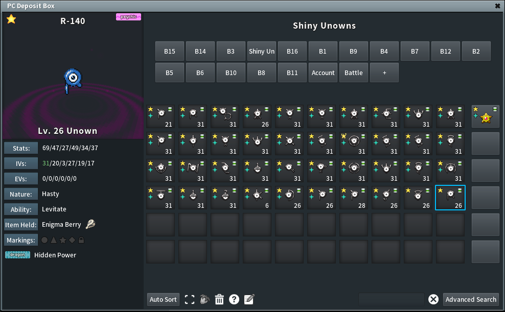Click the R-140 nickname text
This screenshot has width=505, height=312.
pos(73,21)
